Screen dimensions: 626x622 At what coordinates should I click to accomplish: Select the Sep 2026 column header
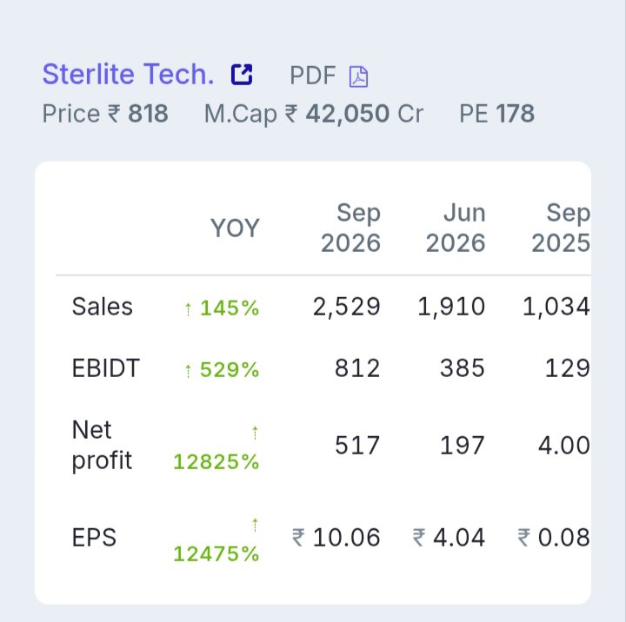[x=350, y=228]
